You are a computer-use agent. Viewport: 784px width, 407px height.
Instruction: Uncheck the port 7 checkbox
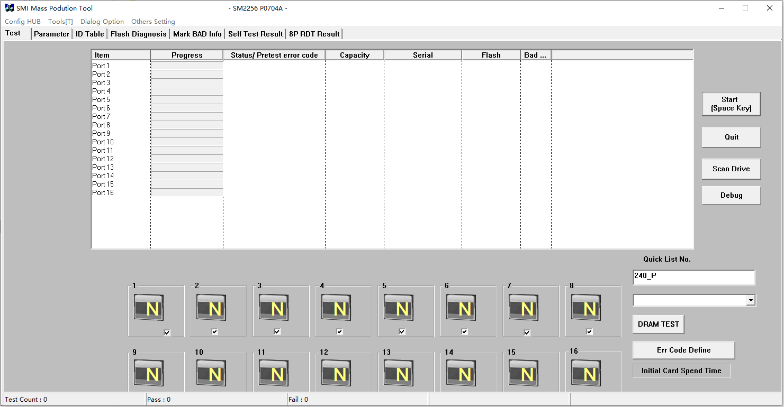(527, 332)
